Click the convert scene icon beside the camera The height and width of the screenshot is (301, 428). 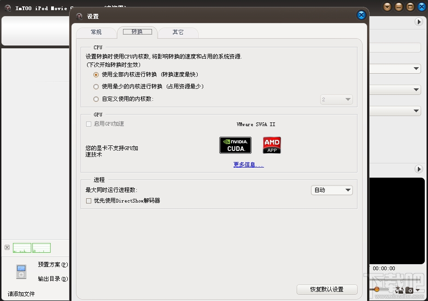coord(399,290)
